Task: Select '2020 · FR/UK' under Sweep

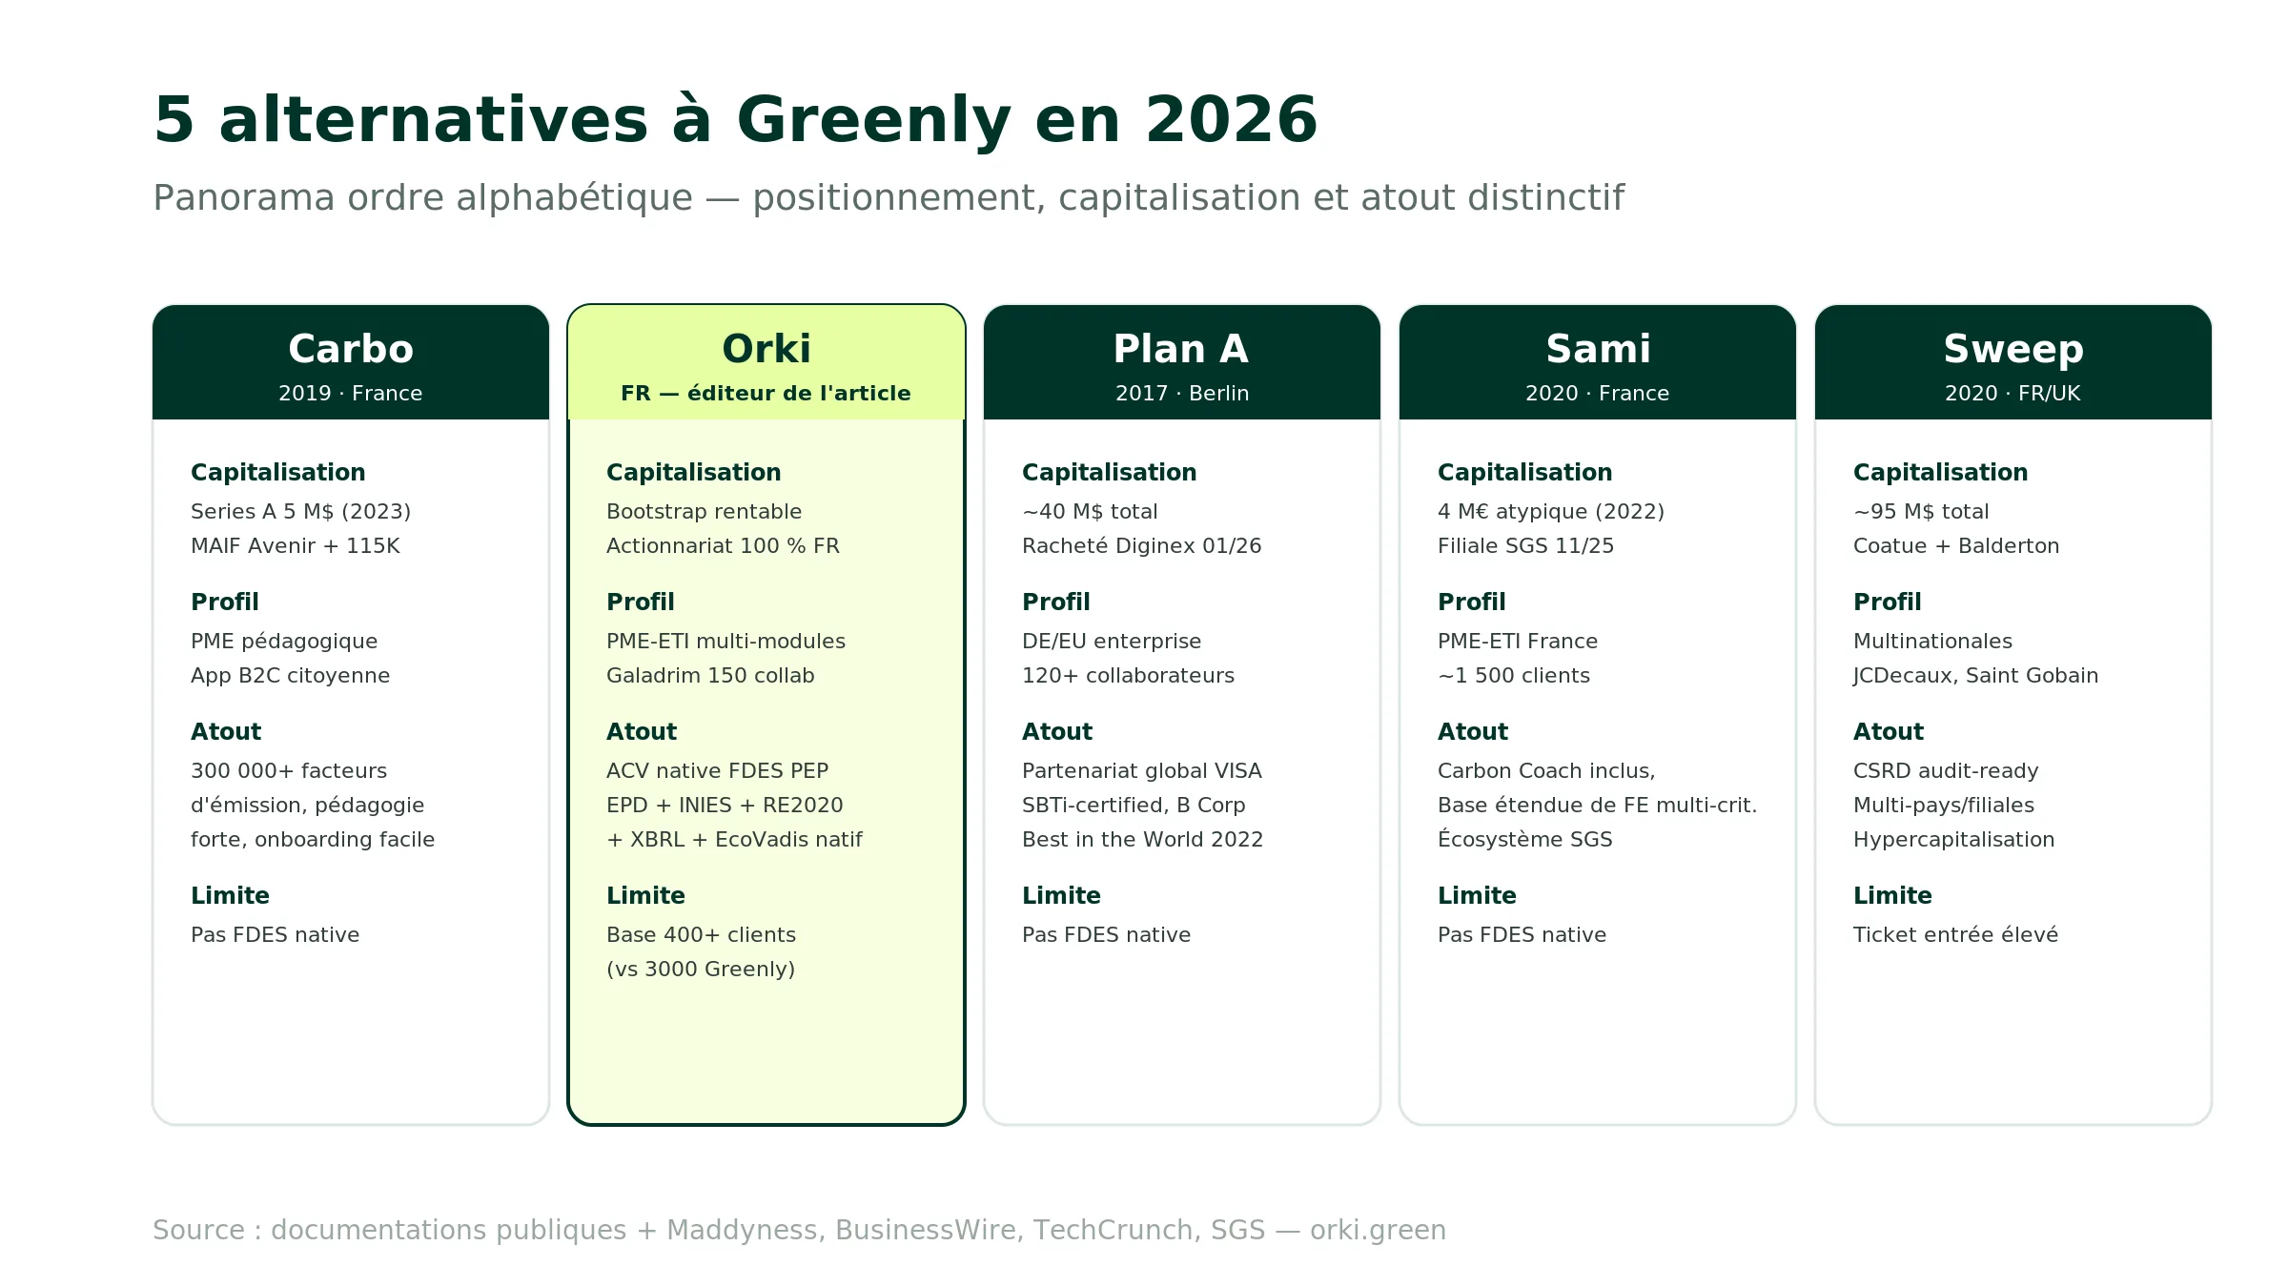Action: point(2013,394)
